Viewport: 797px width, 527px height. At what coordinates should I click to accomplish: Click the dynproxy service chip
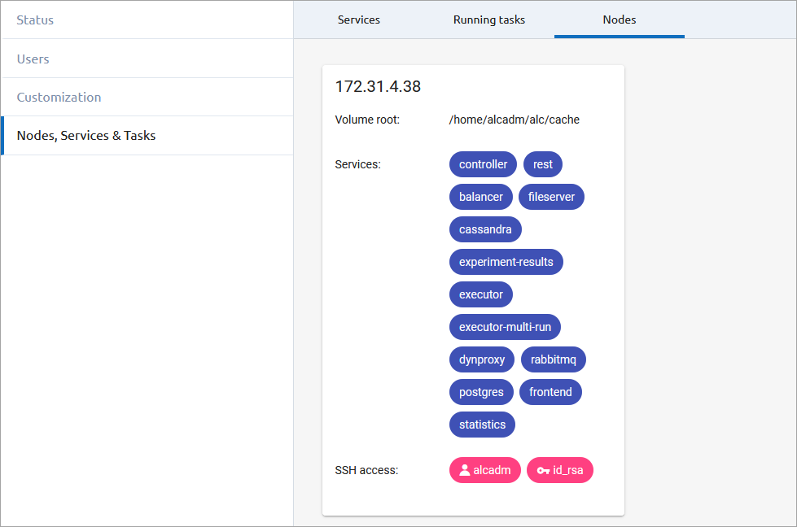point(482,359)
